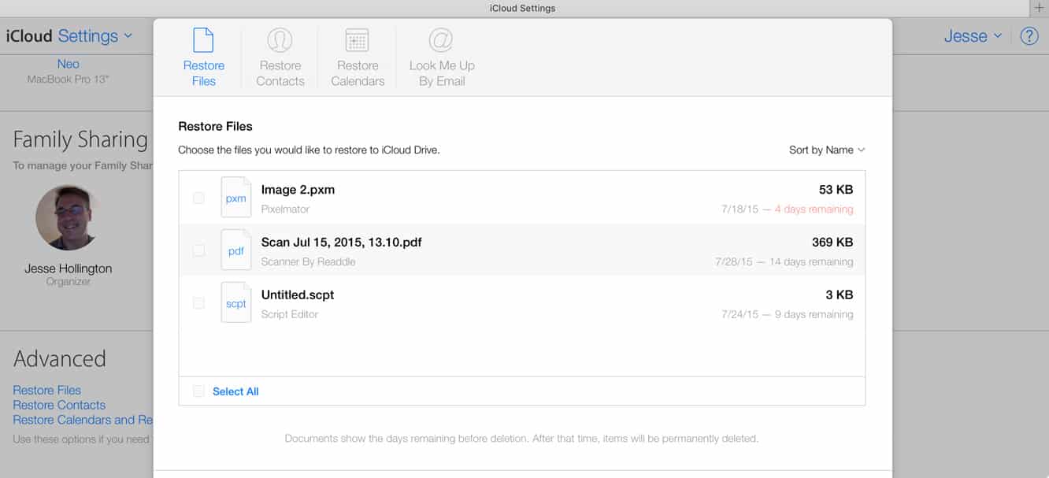Click the help question mark icon
The width and height of the screenshot is (1049, 478).
click(x=1029, y=36)
